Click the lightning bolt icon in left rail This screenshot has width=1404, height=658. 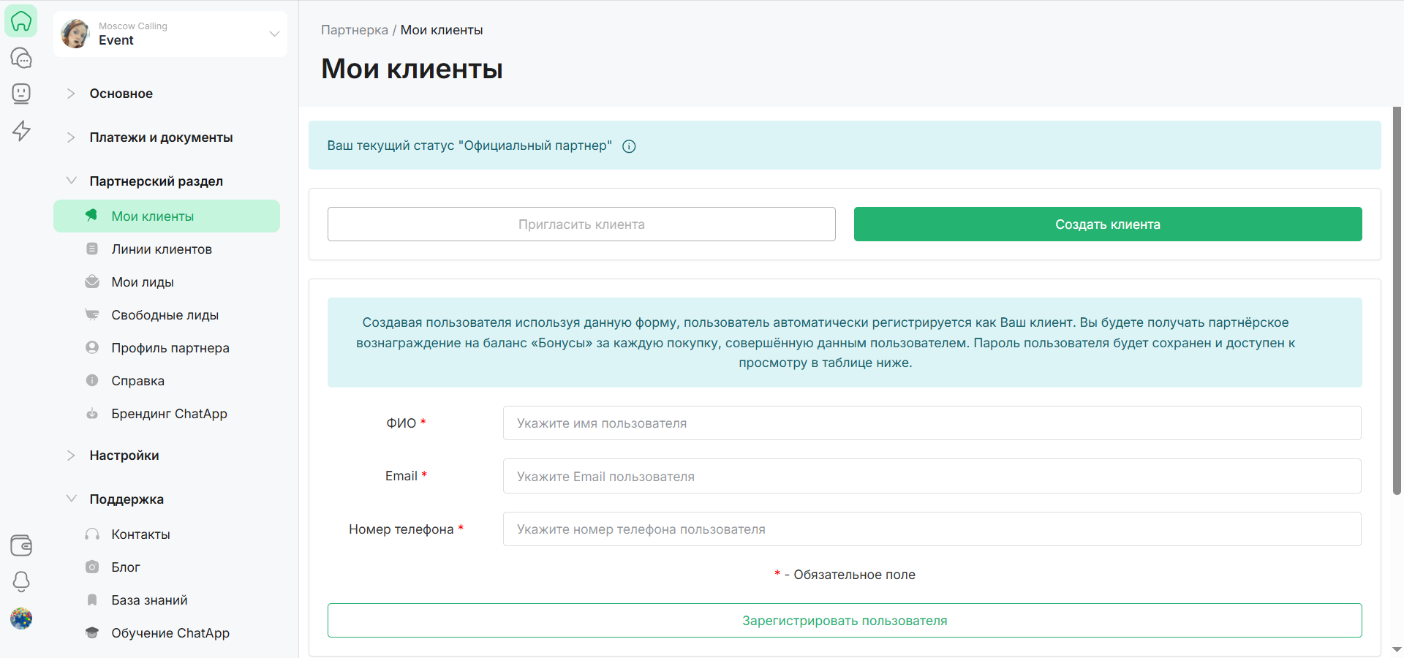[x=21, y=131]
